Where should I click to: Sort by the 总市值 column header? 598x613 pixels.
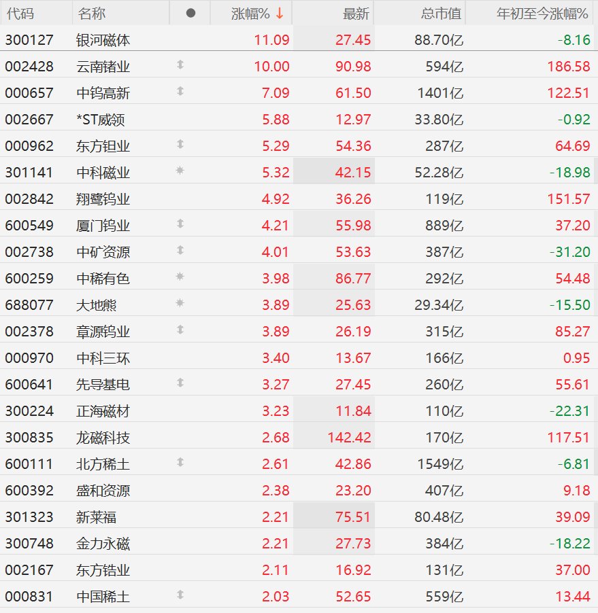click(x=442, y=14)
